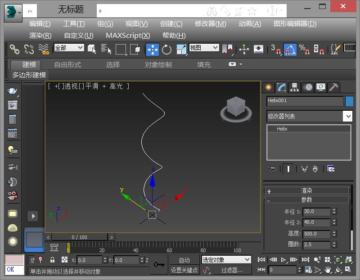Play the animation
The width and height of the screenshot is (360, 280).
(x=283, y=260)
